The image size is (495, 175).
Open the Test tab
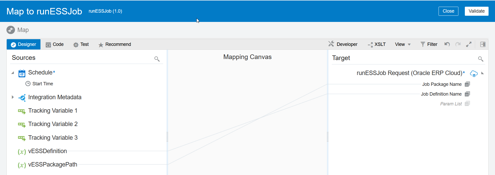click(x=81, y=44)
